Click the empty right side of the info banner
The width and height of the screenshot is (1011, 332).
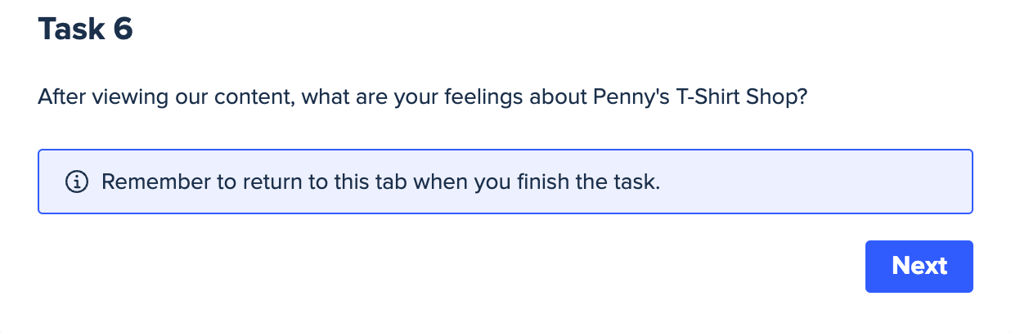pyautogui.click(x=818, y=182)
